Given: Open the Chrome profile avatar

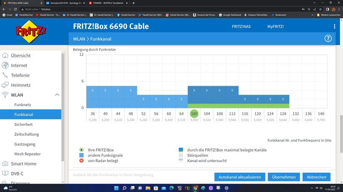Looking at the screenshot, I should pos(333,9).
